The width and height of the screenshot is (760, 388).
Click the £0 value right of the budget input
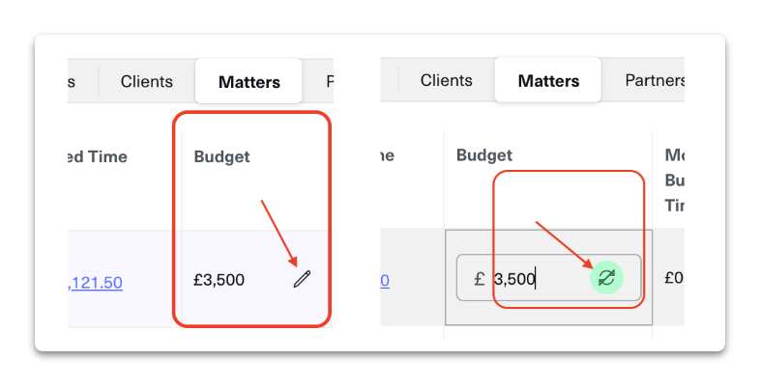coord(674,278)
